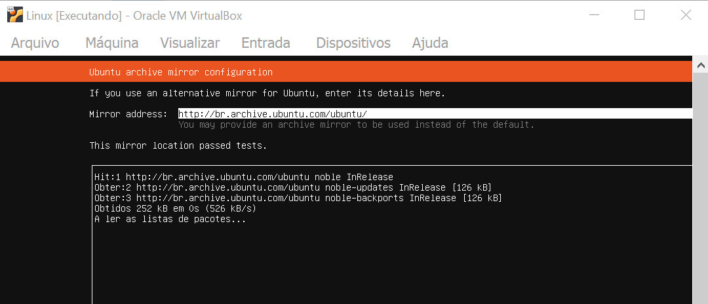The height and width of the screenshot is (304, 708).
Task: Open the Ajuda menu
Action: pyautogui.click(x=430, y=43)
